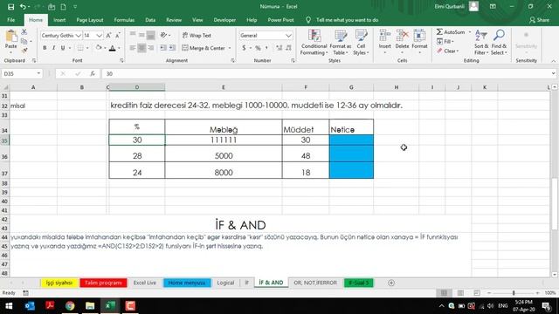The width and height of the screenshot is (559, 314).
Task: Decrease font size with smaller A icon
Action: pos(118,35)
